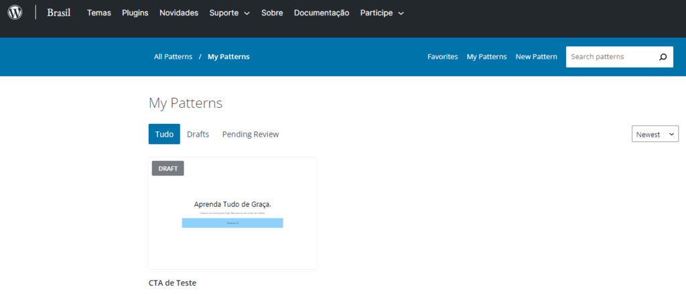Click the CTA de Teste pattern title
686x294 pixels.
pyautogui.click(x=173, y=283)
